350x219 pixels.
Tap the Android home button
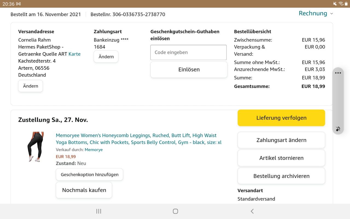pos(176,211)
